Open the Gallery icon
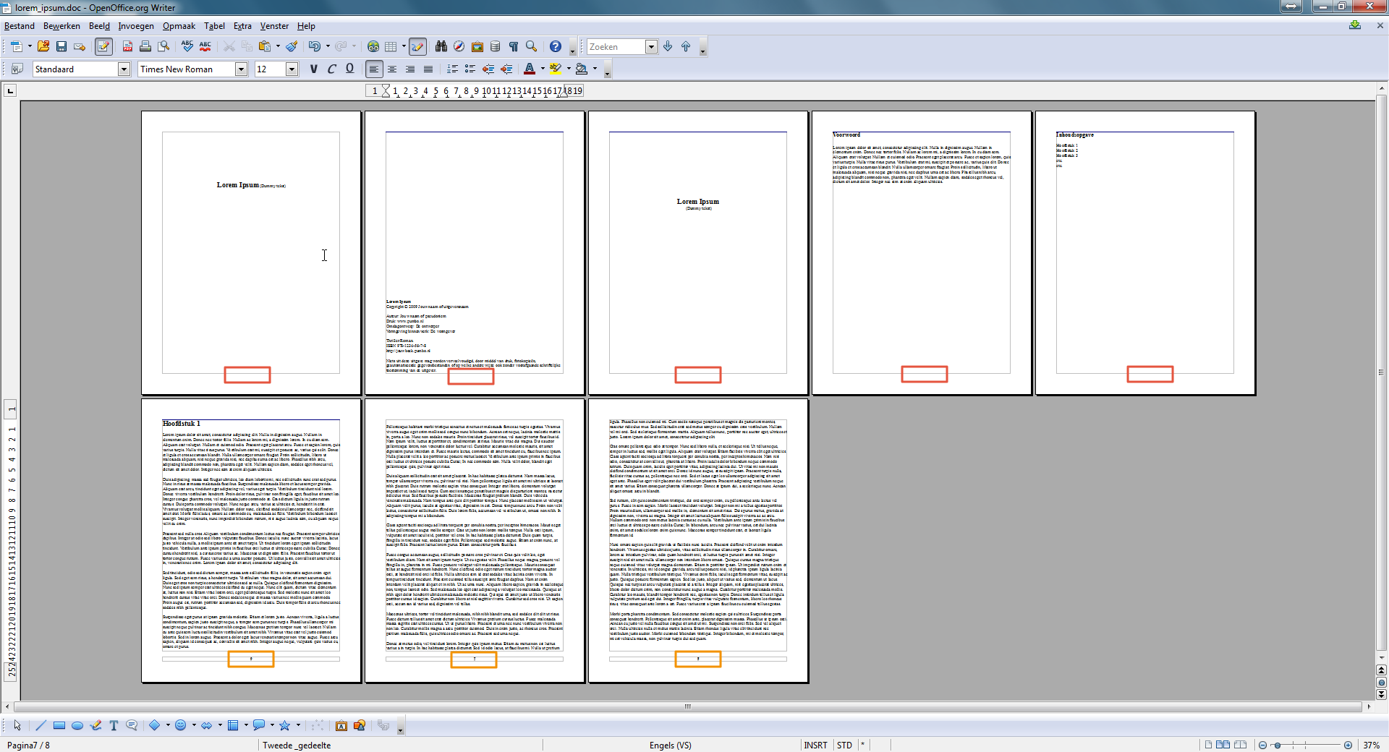The image size is (1389, 752). (477, 46)
